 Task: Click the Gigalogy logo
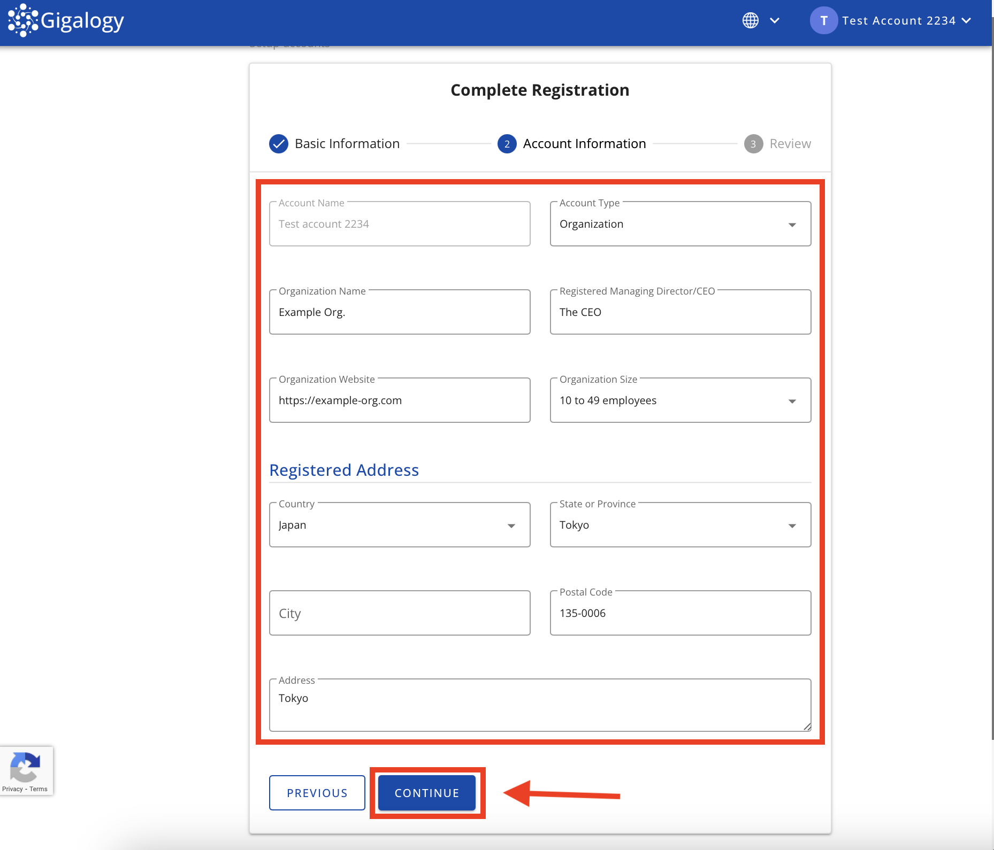[66, 21]
